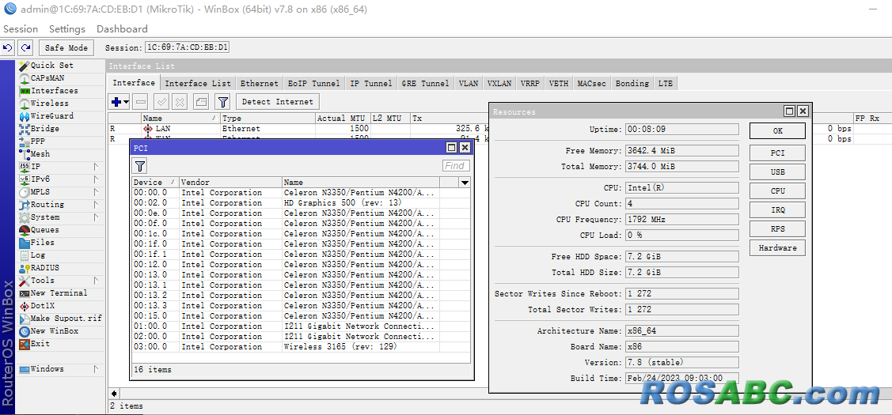Open PCI column selector dropdown arrow
This screenshot has height=415, width=892.
pos(465,183)
